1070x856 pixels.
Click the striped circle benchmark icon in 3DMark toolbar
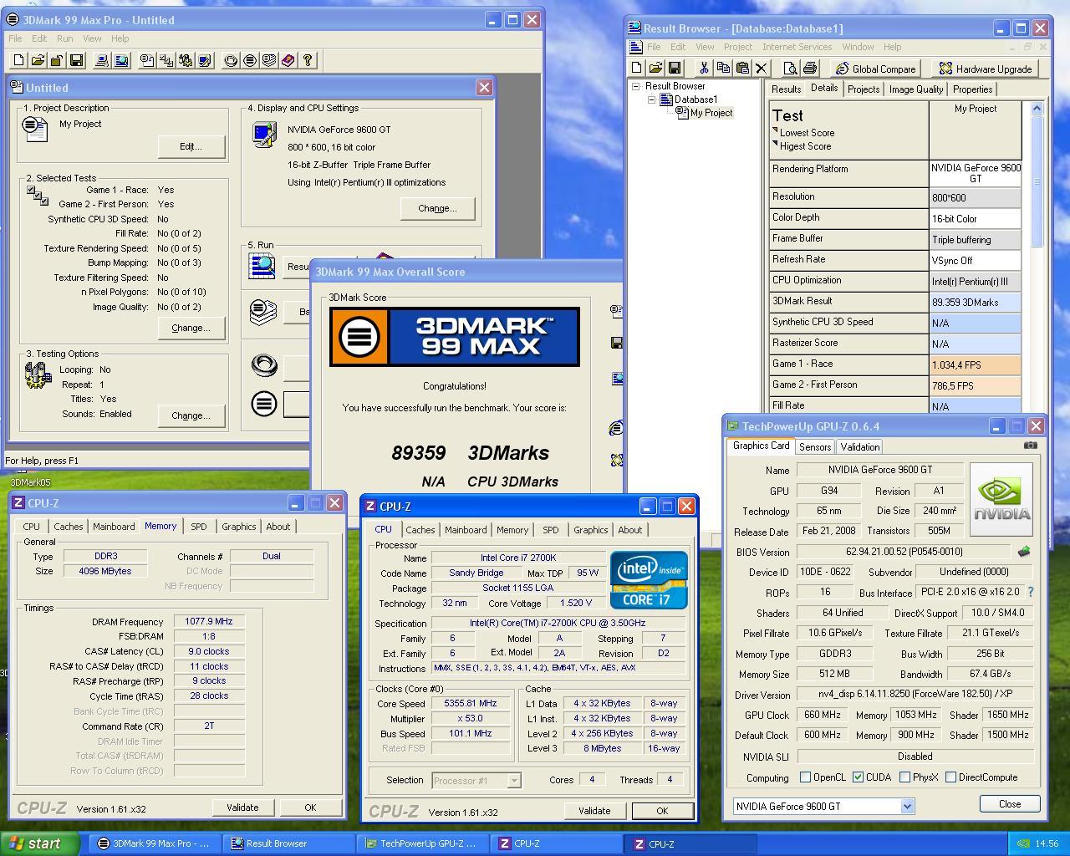click(250, 60)
